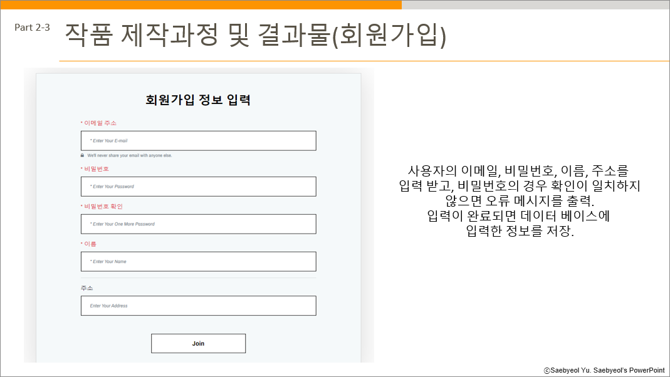Click the '이메일 주소' label
670x377 pixels.
[98, 123]
